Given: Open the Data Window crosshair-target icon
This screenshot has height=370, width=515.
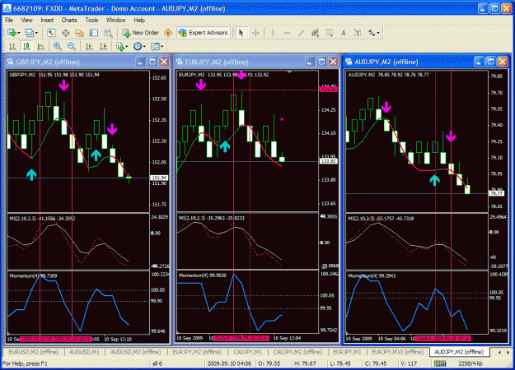Looking at the screenshot, I should 66,33.
